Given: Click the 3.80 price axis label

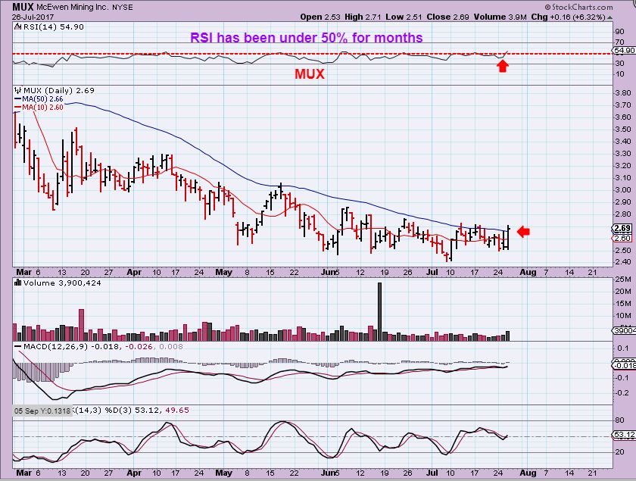Looking at the screenshot, I should coord(622,92).
